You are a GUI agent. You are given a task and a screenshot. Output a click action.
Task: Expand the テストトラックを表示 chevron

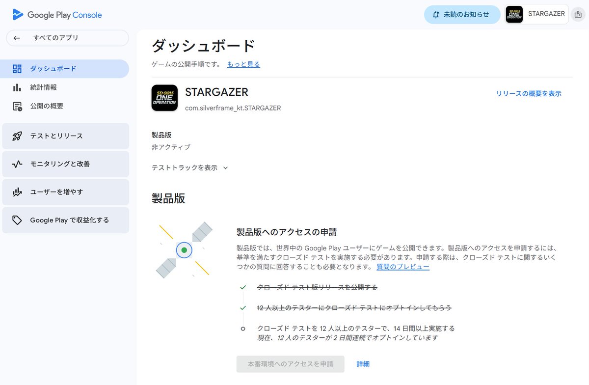(x=225, y=167)
